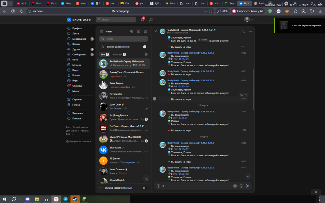Open the conversation three-dots menu
Image resolution: width=325 pixels, height=203 pixels.
tap(250, 31)
